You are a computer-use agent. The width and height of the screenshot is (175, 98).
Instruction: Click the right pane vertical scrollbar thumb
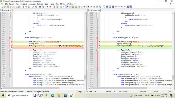(x=173, y=77)
